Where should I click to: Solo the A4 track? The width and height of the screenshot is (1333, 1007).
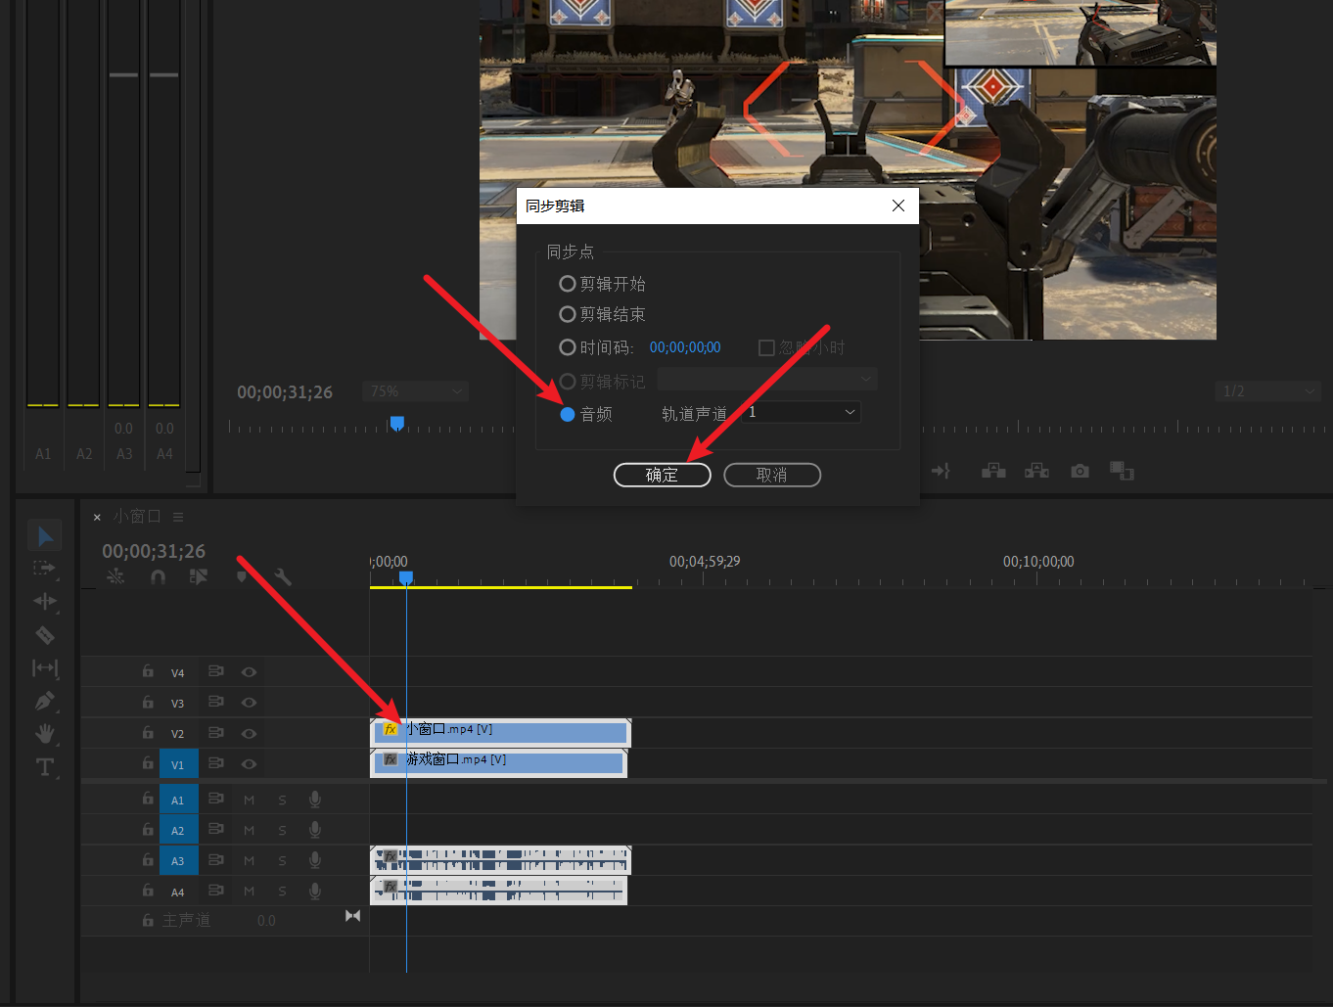282,892
